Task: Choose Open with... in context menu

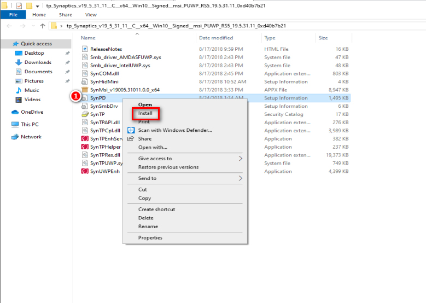Action: click(153, 147)
